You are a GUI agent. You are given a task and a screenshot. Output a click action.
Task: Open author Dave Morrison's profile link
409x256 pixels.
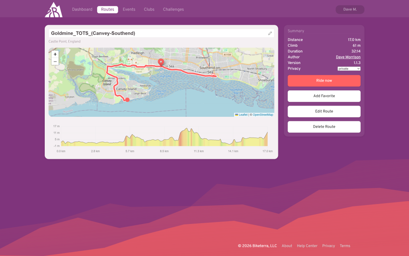click(x=348, y=57)
